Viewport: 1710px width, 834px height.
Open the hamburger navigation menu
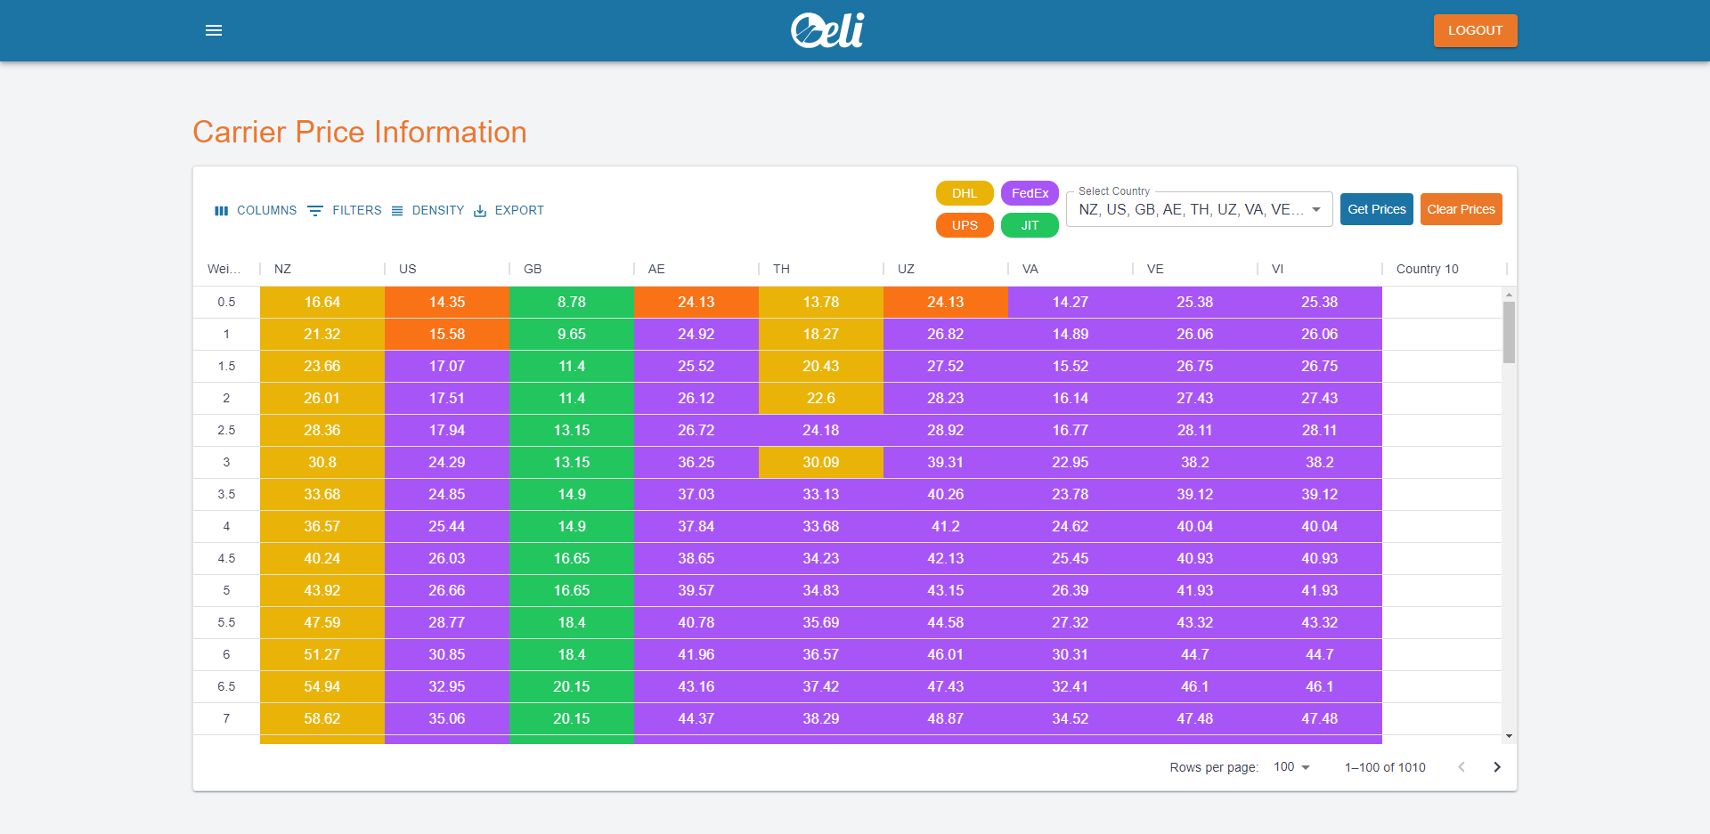click(x=214, y=30)
